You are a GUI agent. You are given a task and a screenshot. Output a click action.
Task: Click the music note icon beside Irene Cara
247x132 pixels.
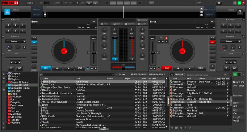(42, 84)
